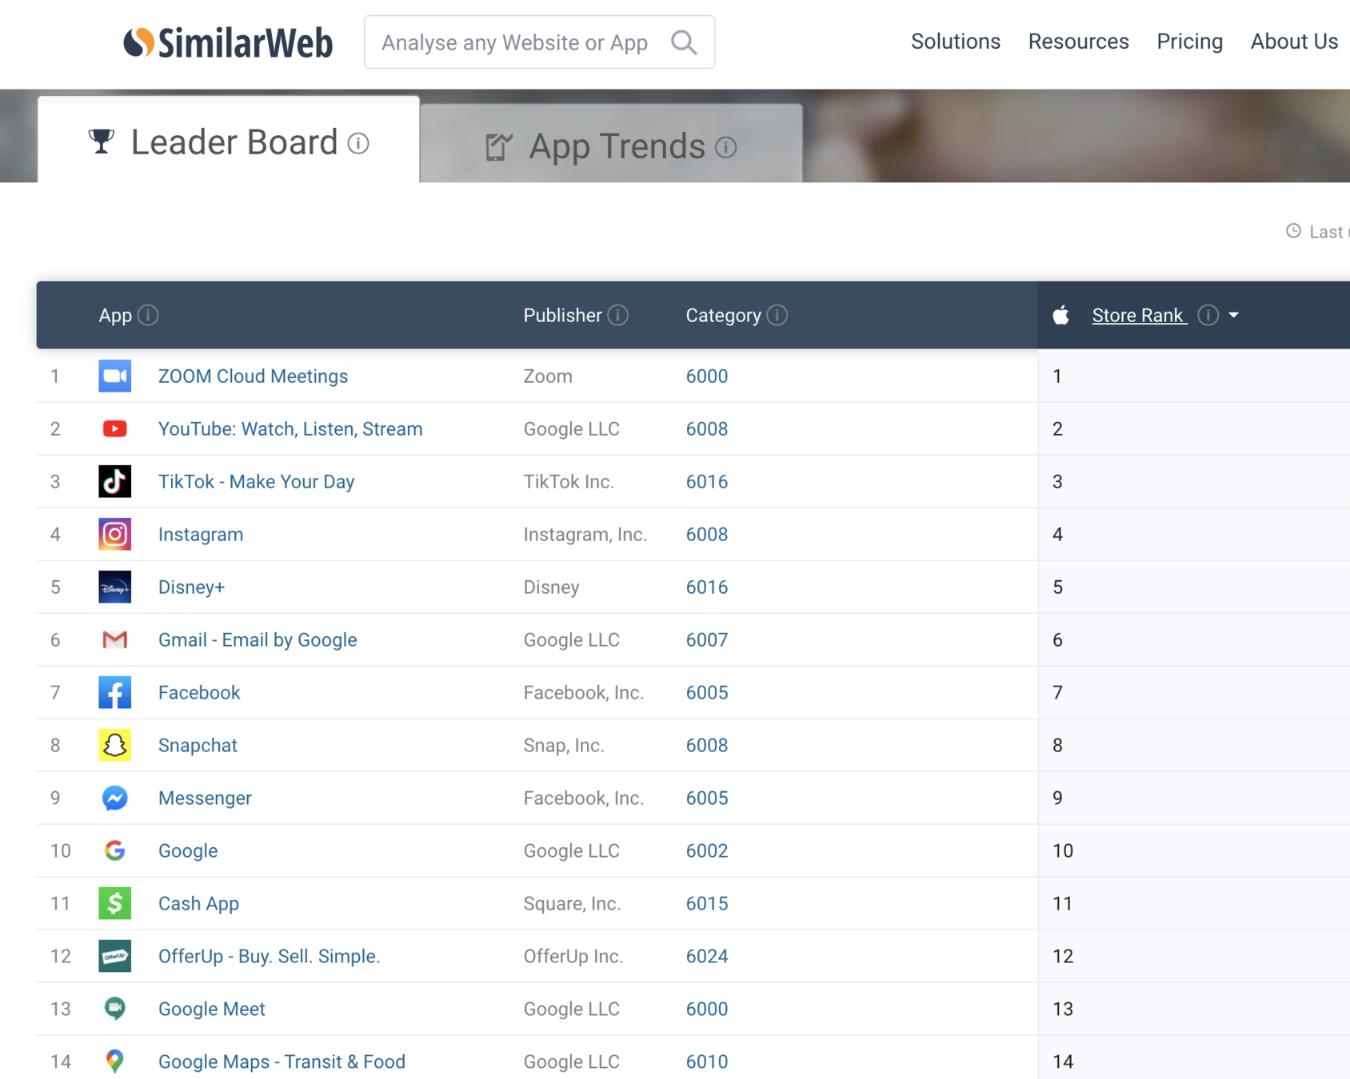The height and width of the screenshot is (1079, 1350).
Task: Click the YouTube app icon
Action: click(114, 428)
